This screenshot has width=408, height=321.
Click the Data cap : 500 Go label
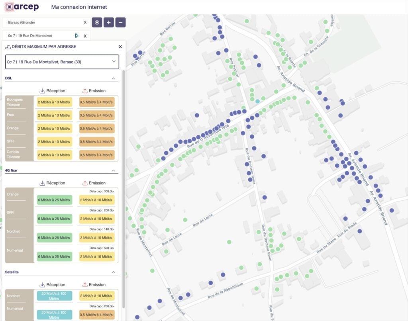[102, 248]
